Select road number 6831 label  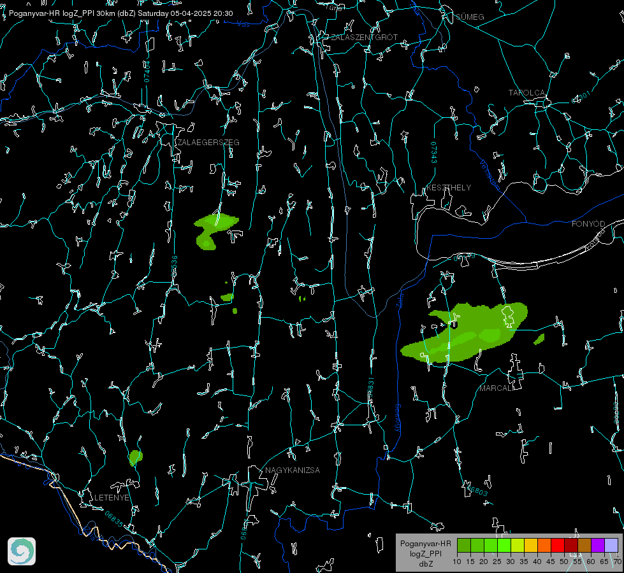click(x=370, y=386)
